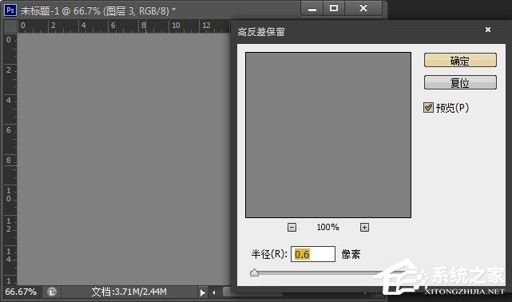Click the 半径(R) input field
512x302 pixels.
313,254
